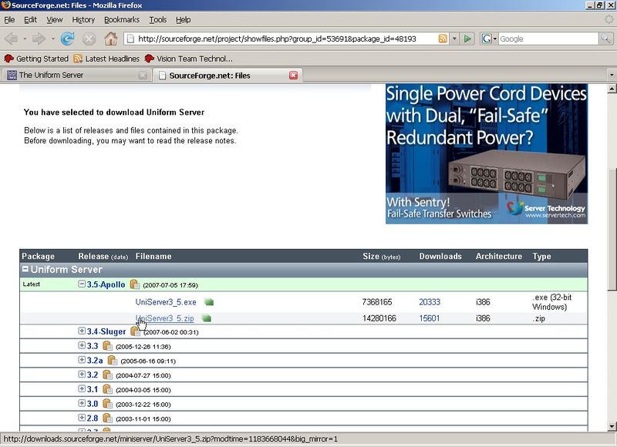Click the green Go arrow button
This screenshot has width=617, height=447.
click(467, 39)
